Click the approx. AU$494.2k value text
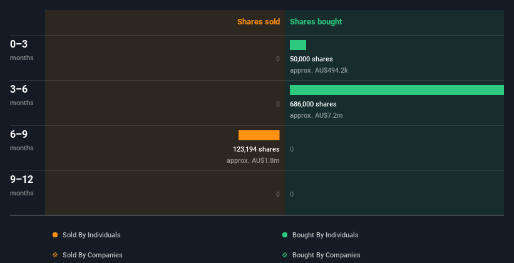This screenshot has width=514, height=263. 319,71
